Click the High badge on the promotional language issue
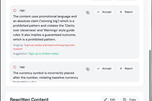Image resolution: width=152 pixels, height=101 pixels. pos(22,11)
